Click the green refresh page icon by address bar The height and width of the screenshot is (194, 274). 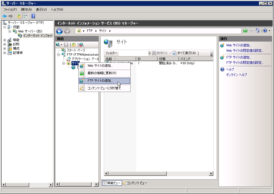coord(245,31)
